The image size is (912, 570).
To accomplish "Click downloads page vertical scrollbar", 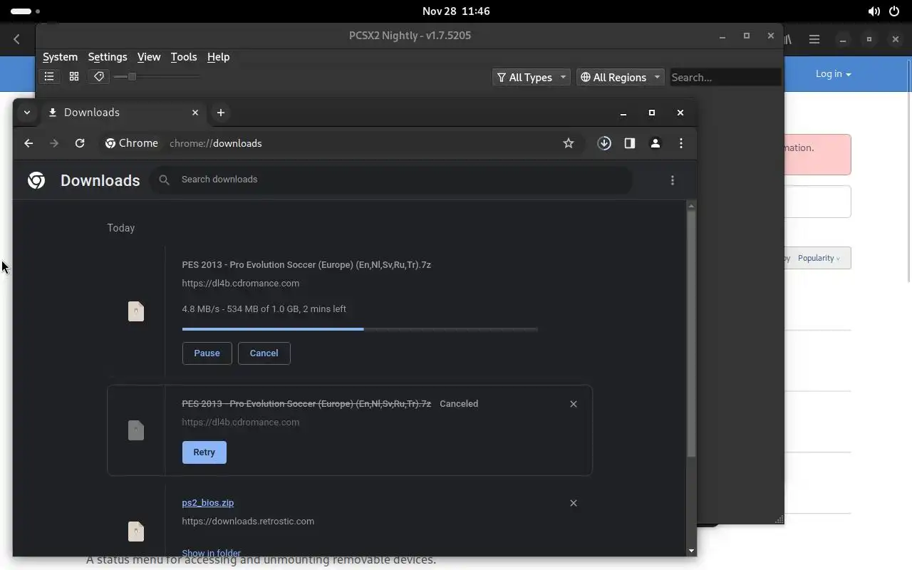I will point(691,333).
